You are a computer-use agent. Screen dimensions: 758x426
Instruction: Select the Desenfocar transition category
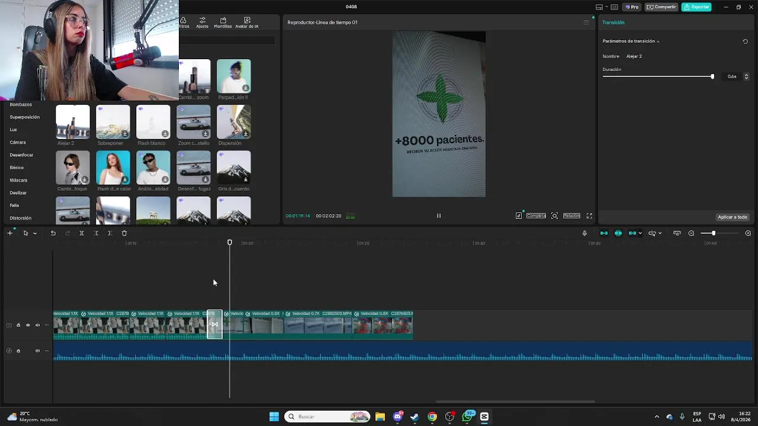click(21, 155)
